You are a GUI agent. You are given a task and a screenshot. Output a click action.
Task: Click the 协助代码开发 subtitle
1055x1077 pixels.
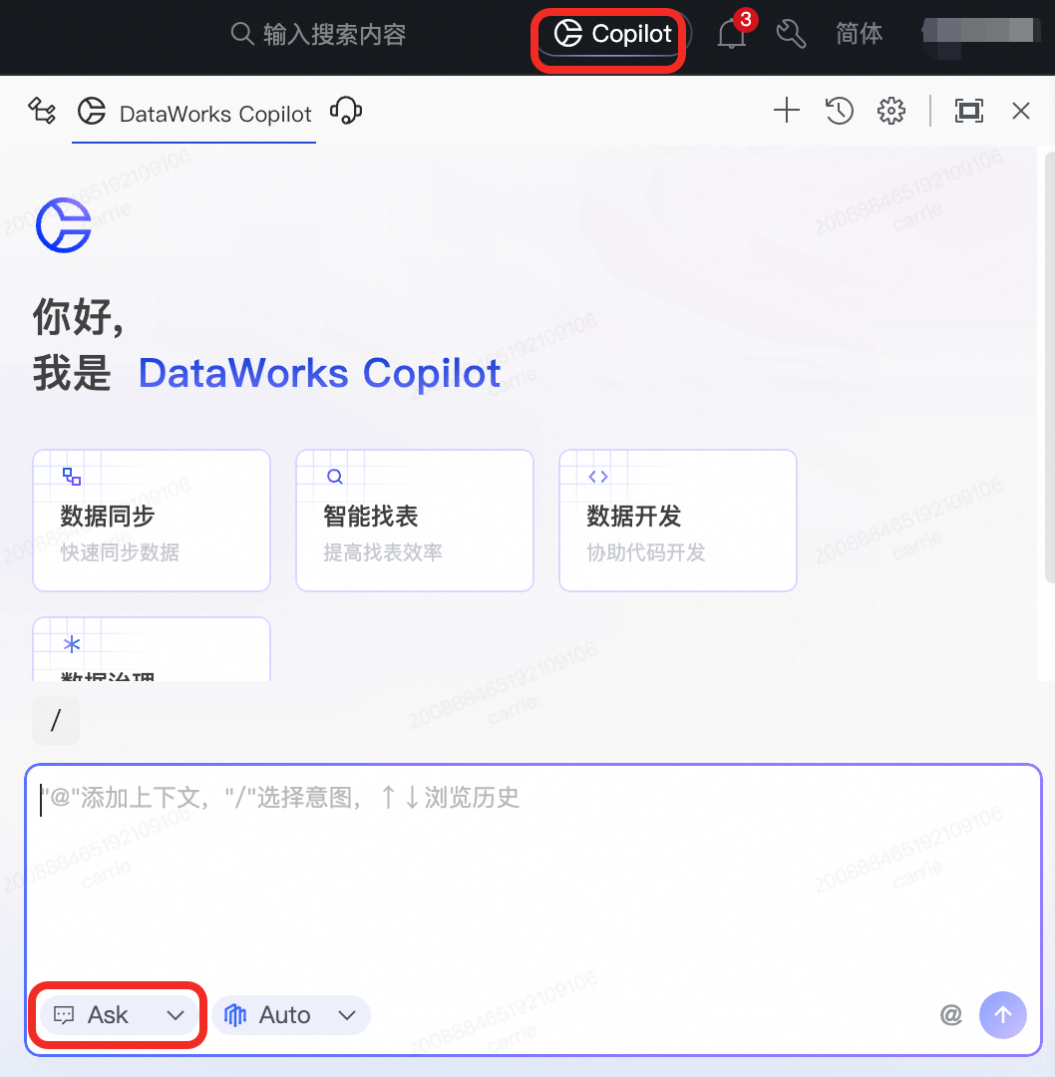click(645, 552)
